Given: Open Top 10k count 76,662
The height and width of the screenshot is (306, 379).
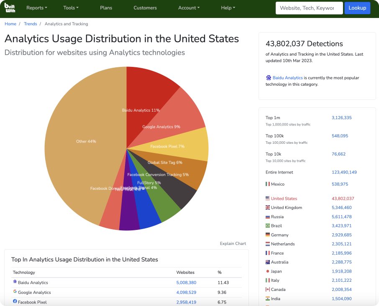Looking at the screenshot, I should (x=338, y=154).
